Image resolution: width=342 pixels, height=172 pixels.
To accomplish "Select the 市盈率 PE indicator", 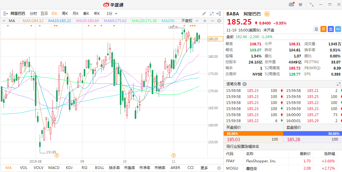I will tap(130, 168).
